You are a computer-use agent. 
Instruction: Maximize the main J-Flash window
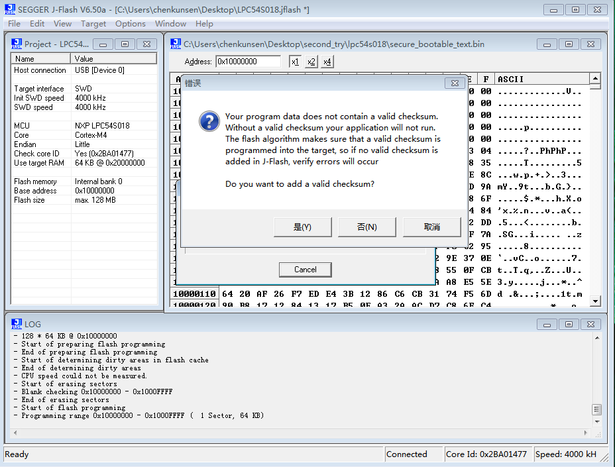click(575, 10)
